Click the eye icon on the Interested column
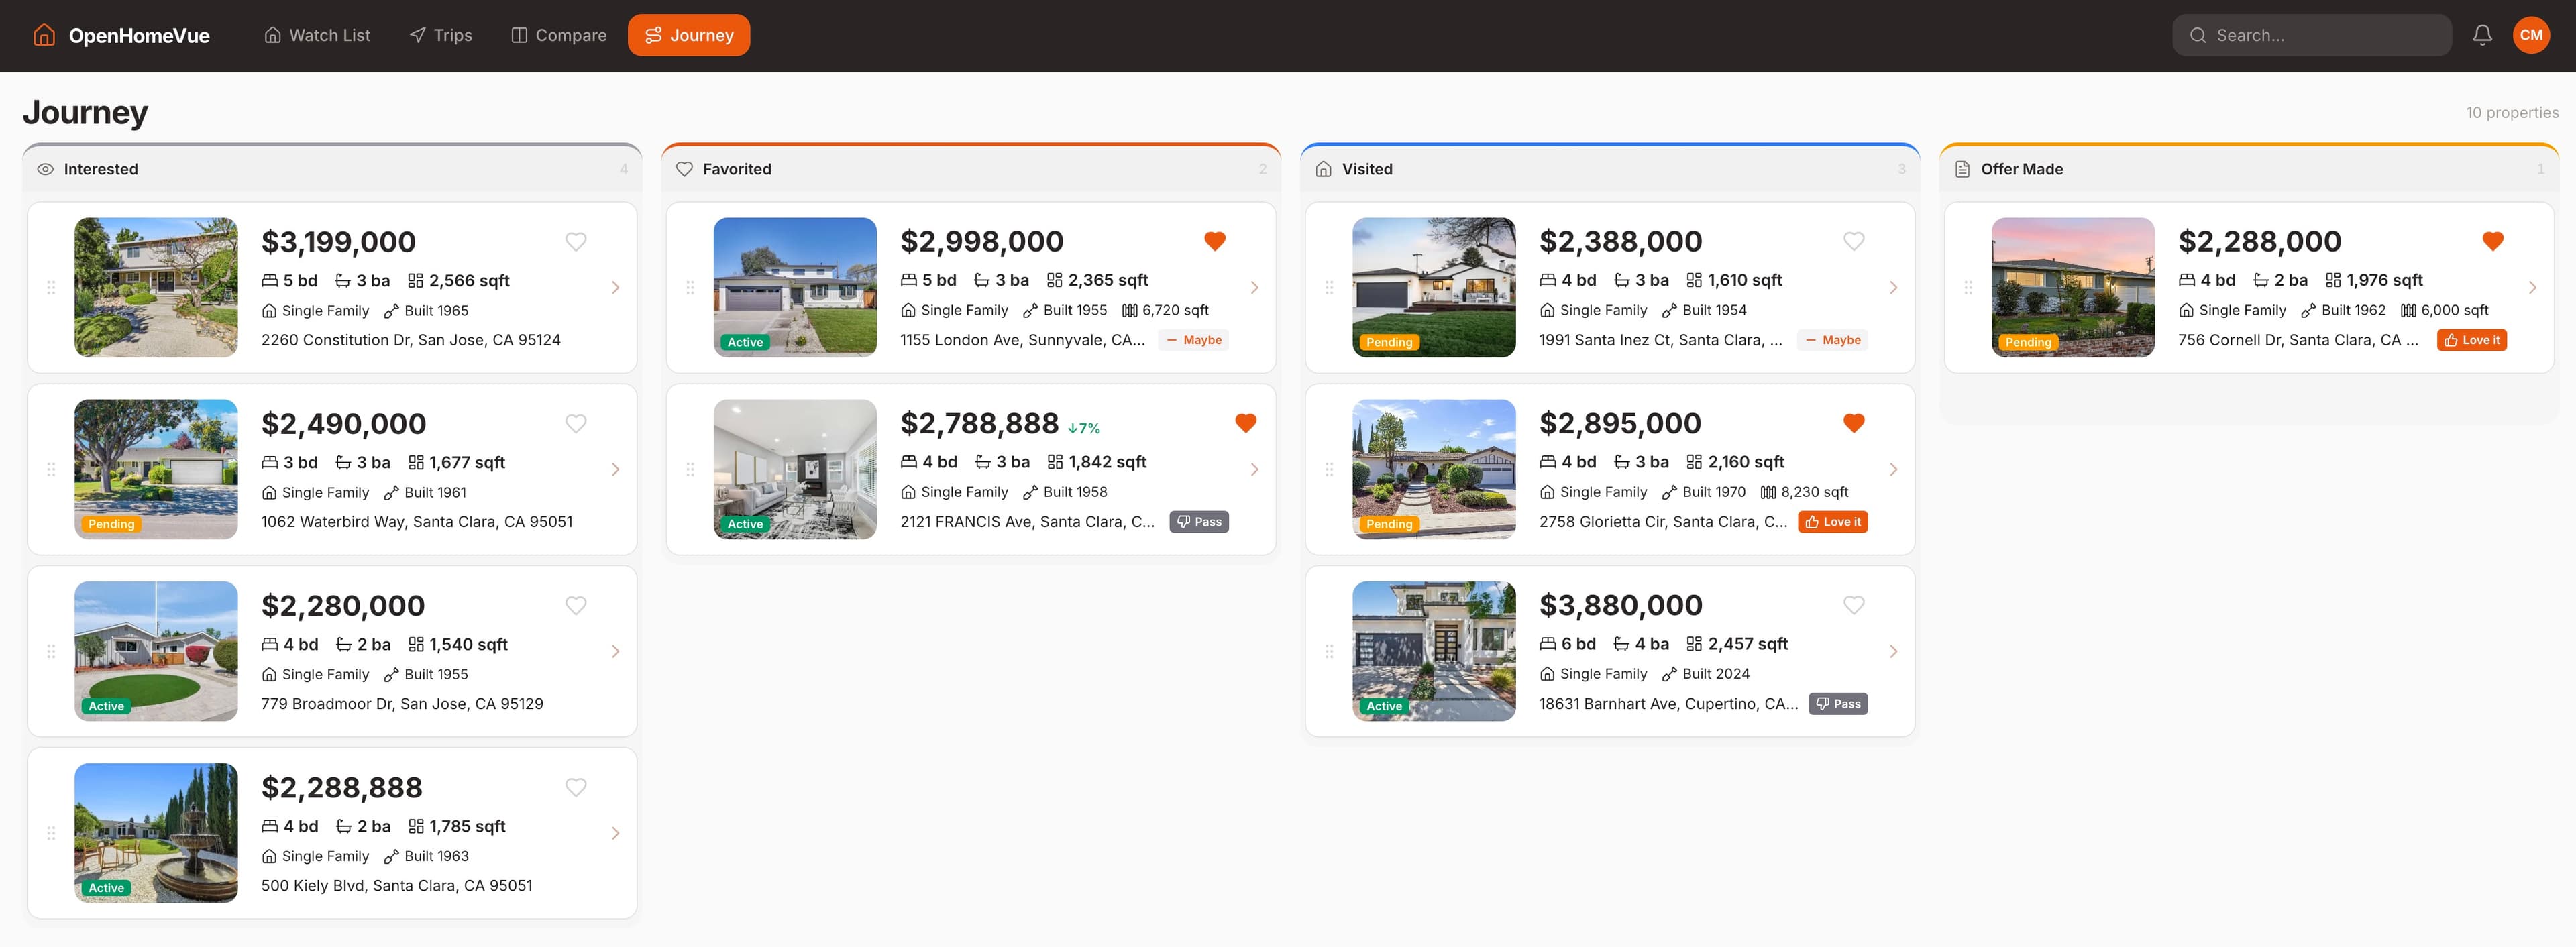The height and width of the screenshot is (947, 2576). coord(44,169)
